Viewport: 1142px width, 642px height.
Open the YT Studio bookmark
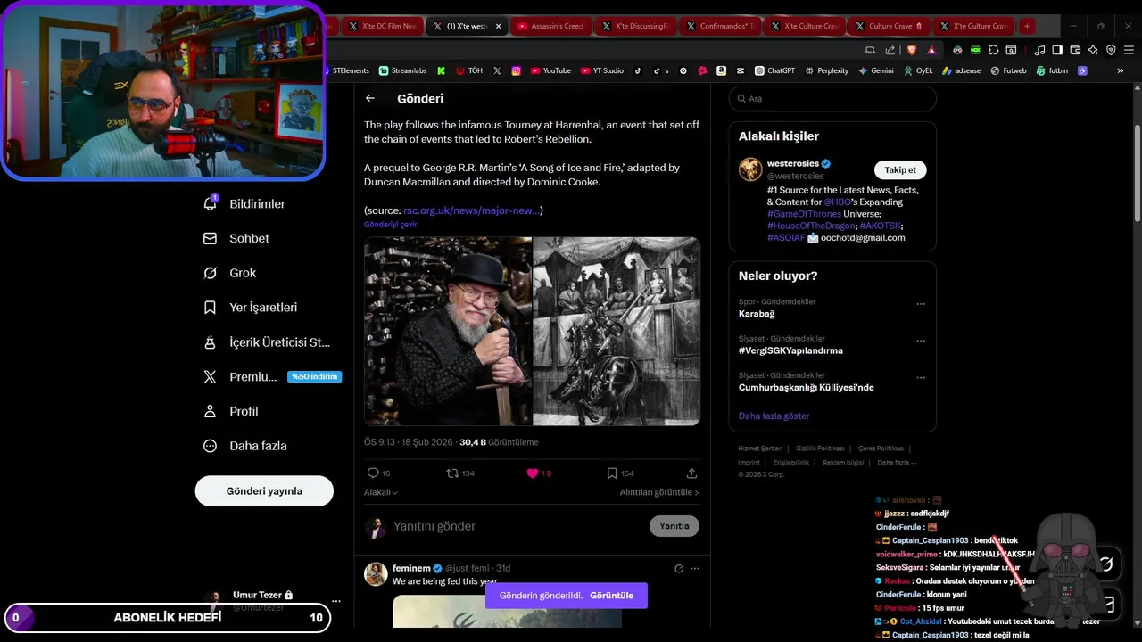(x=602, y=70)
